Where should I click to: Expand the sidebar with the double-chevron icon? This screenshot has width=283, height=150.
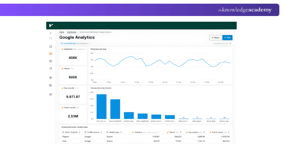(x=51, y=33)
